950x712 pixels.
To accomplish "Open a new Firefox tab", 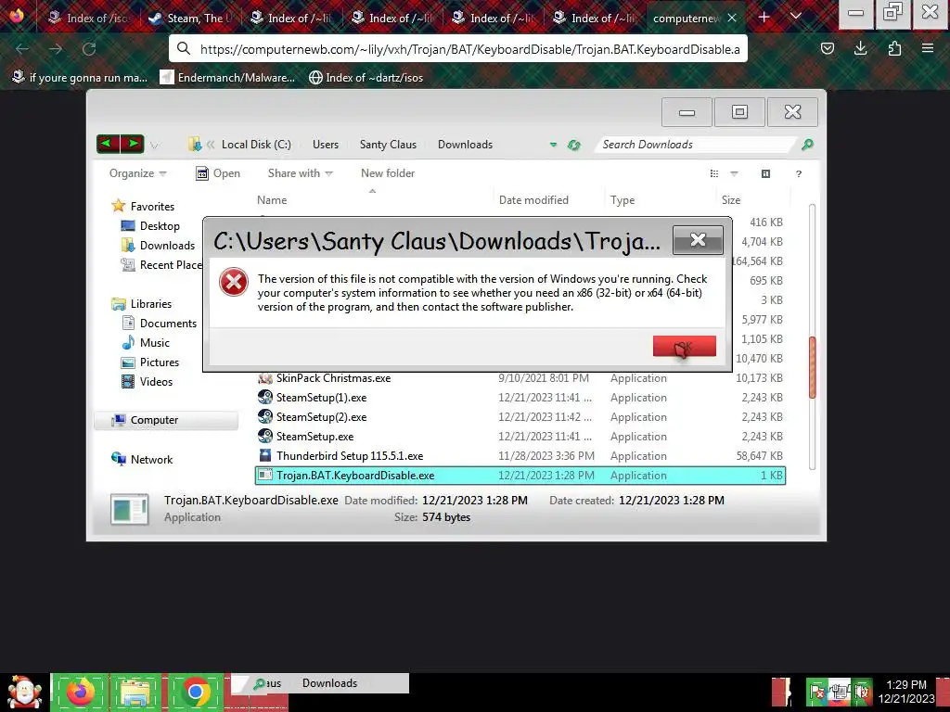I will click(764, 18).
